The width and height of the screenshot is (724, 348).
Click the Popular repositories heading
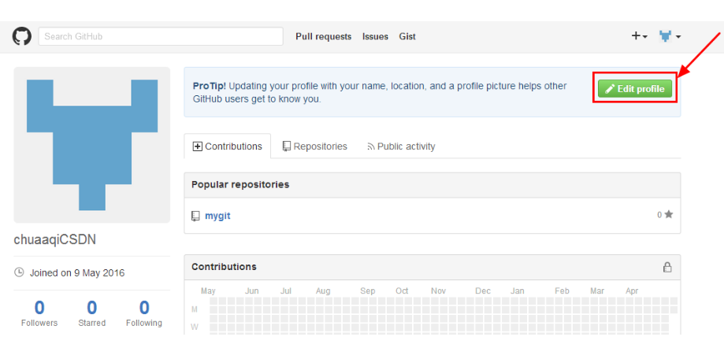click(240, 184)
